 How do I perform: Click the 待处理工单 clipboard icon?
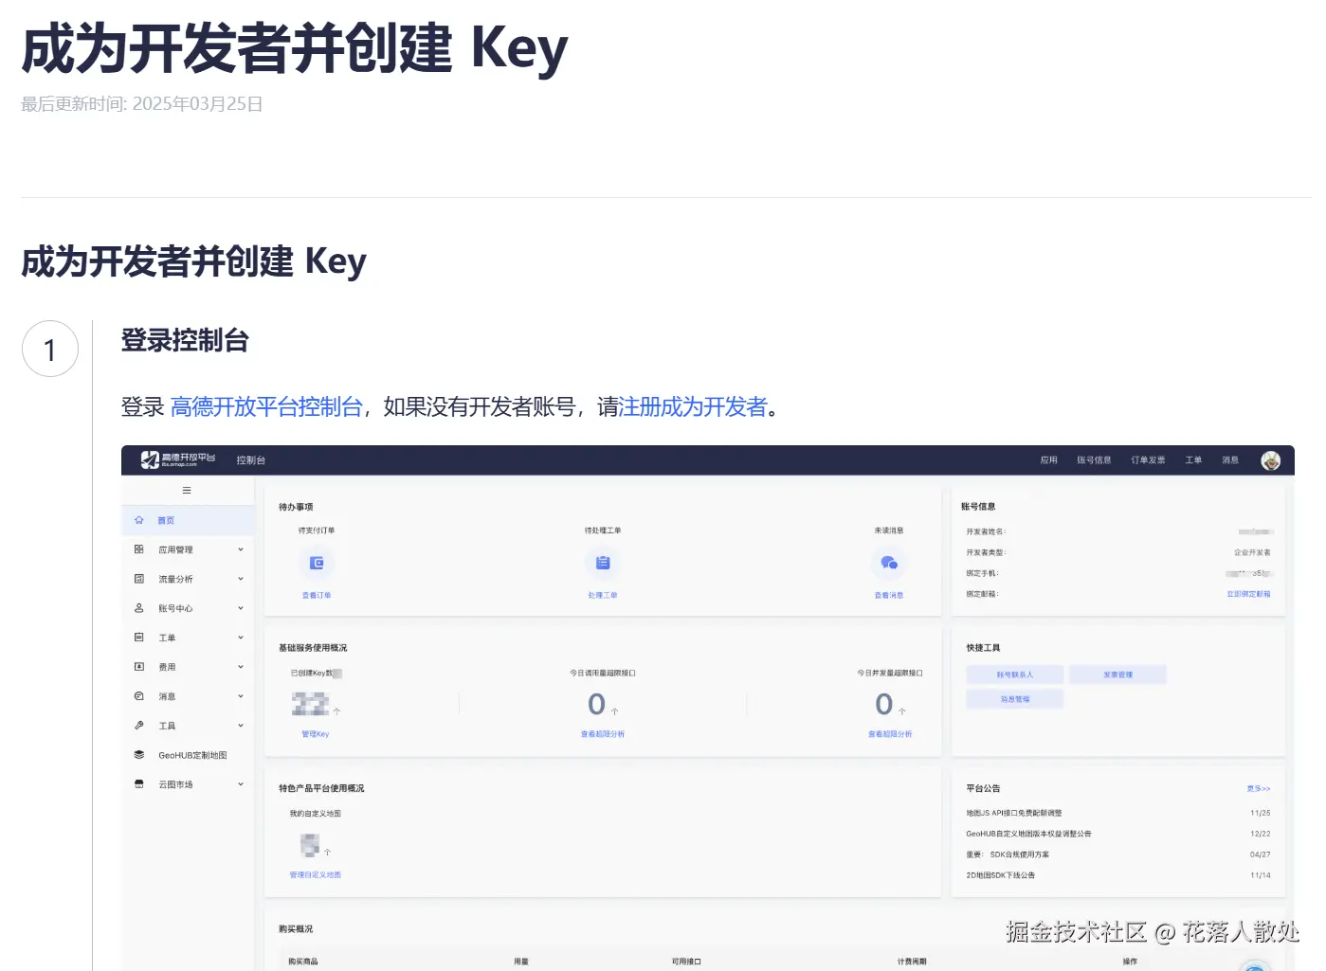click(603, 563)
